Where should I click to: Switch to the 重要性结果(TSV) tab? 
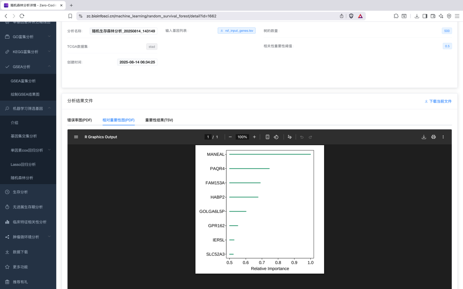point(159,120)
